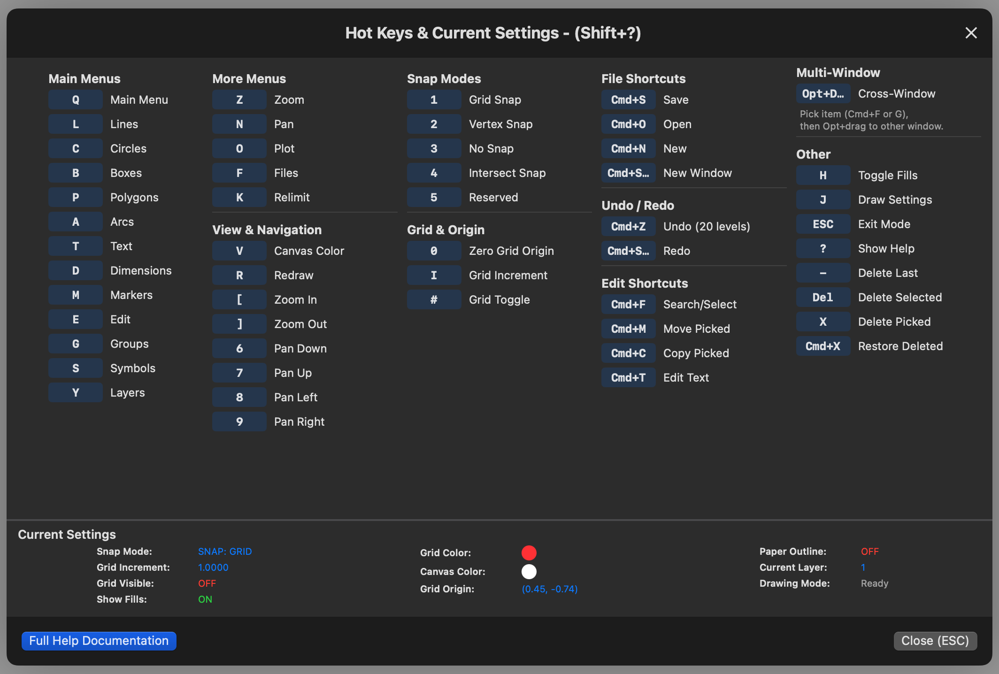The height and width of the screenshot is (674, 999).
Task: Click the Cmd+S badge for Save
Action: pos(629,100)
